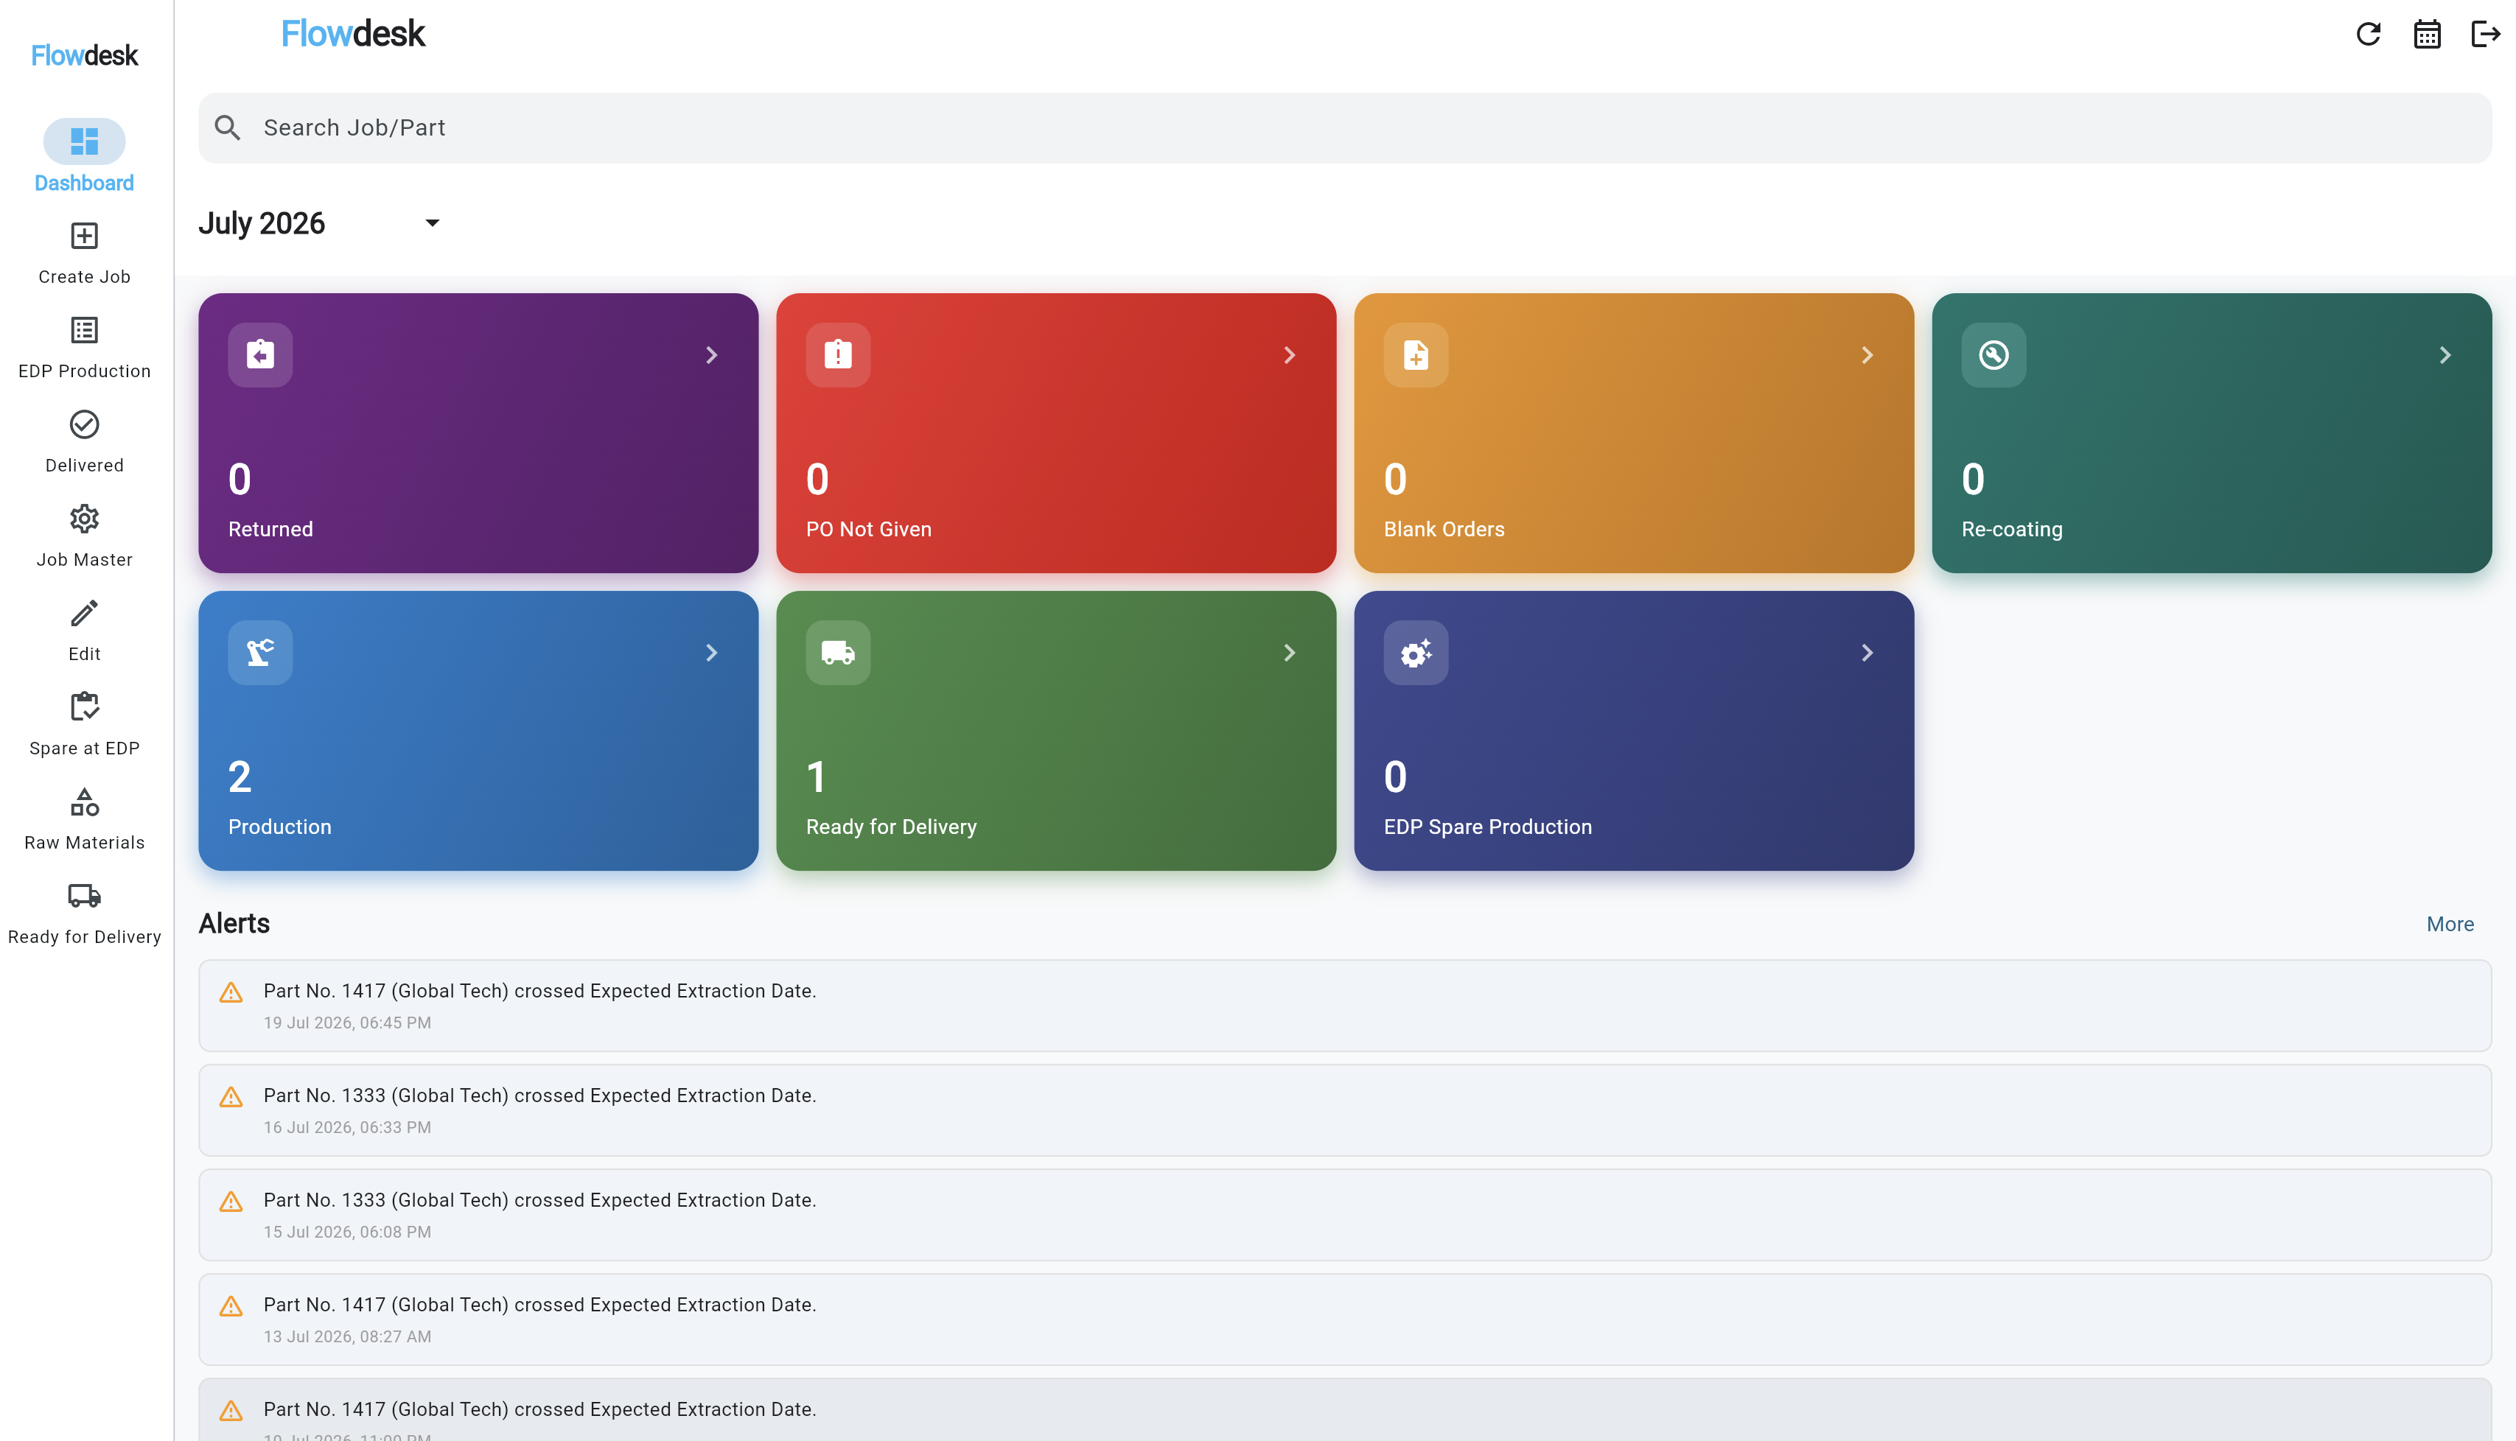Open the alert dated 15 Jul 2026, 06:08 PM
Viewport: 2516px width, 1441px height.
(1344, 1216)
